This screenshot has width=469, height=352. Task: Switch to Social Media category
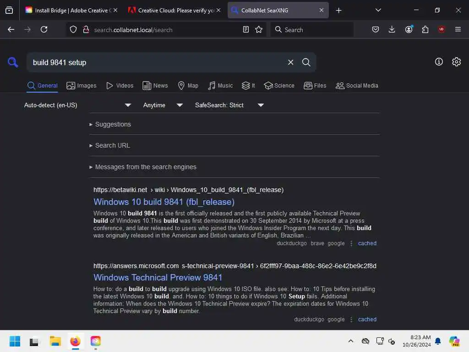tap(356, 86)
